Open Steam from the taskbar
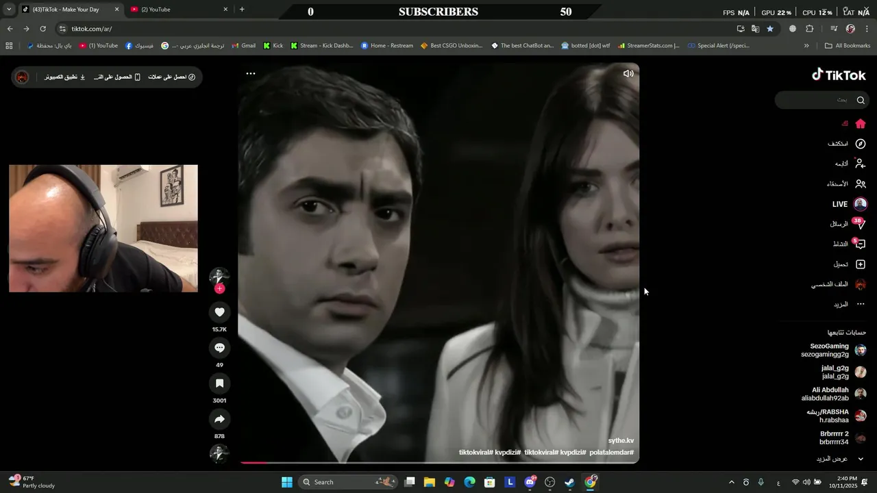 coord(570,482)
